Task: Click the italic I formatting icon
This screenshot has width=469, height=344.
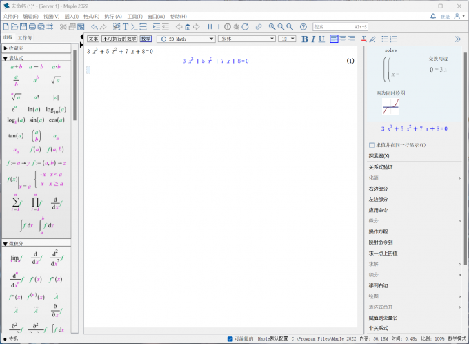Action: (314, 39)
